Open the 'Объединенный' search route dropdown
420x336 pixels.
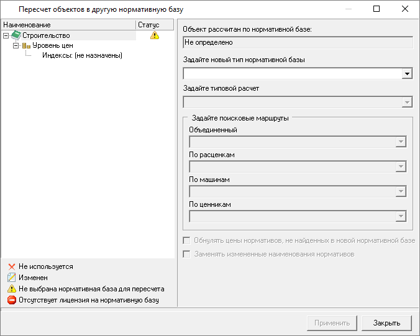tap(400, 142)
